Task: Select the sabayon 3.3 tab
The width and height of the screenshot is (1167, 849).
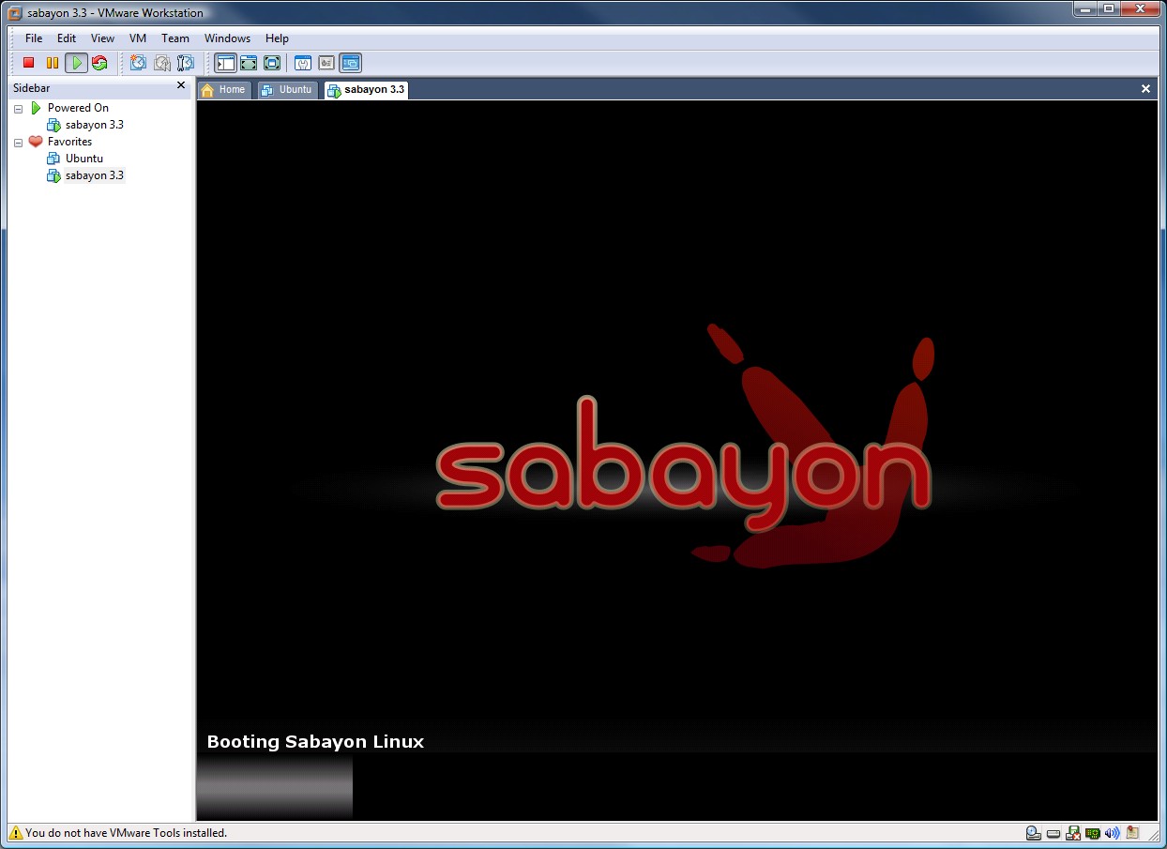Action: tap(366, 90)
